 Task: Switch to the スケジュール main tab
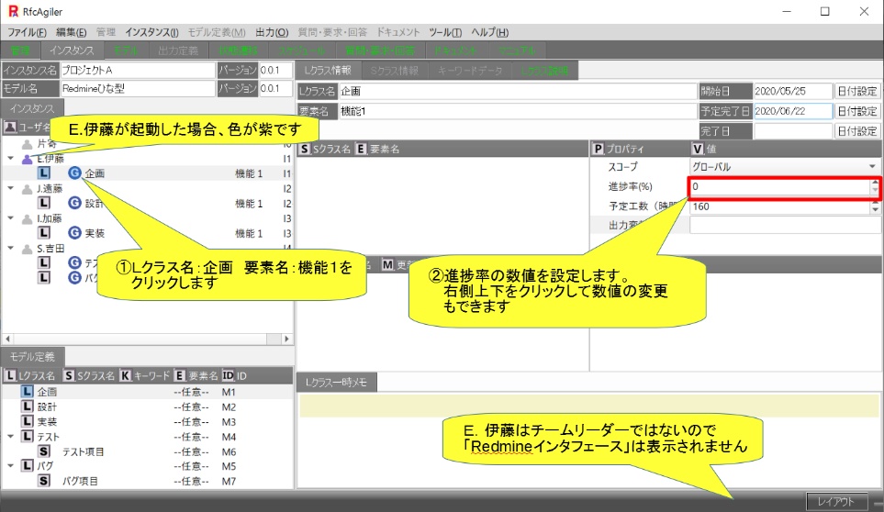pos(302,50)
